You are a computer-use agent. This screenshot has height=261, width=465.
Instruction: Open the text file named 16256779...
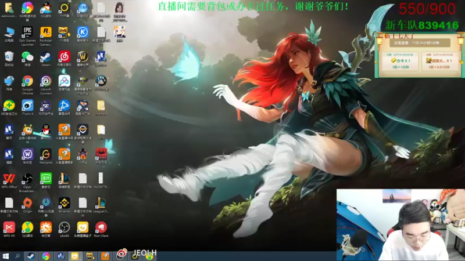coord(101,181)
